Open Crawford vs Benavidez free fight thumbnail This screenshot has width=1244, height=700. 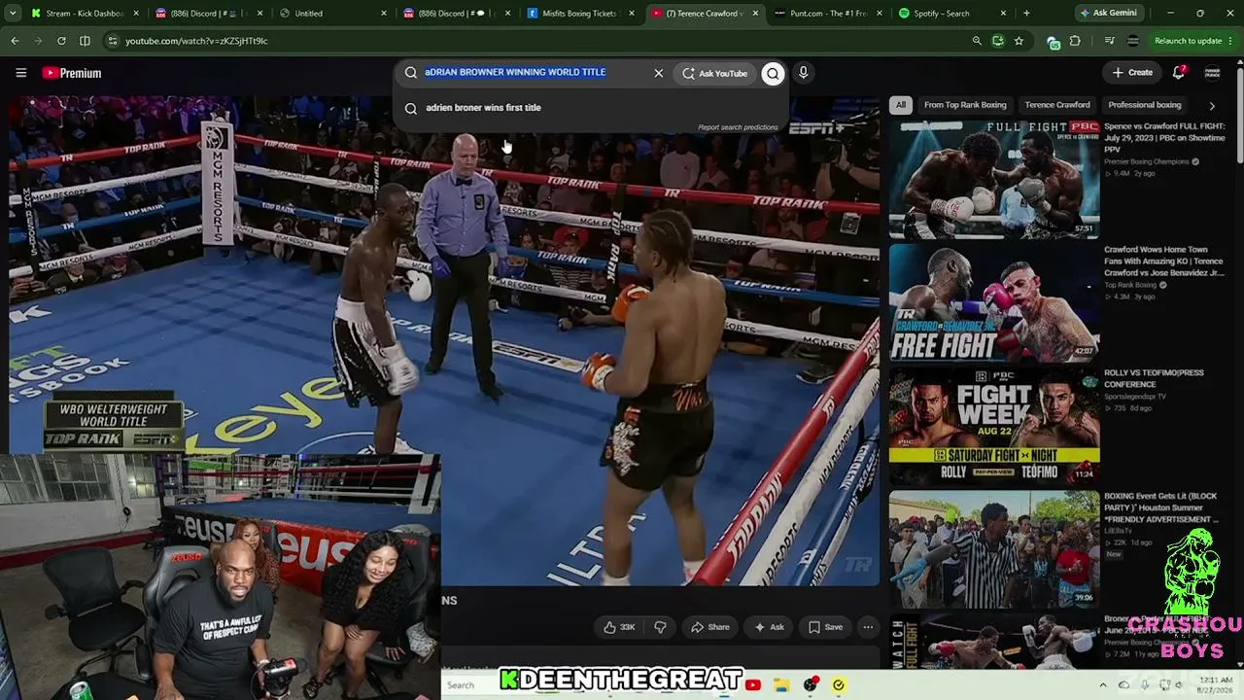[x=994, y=302]
